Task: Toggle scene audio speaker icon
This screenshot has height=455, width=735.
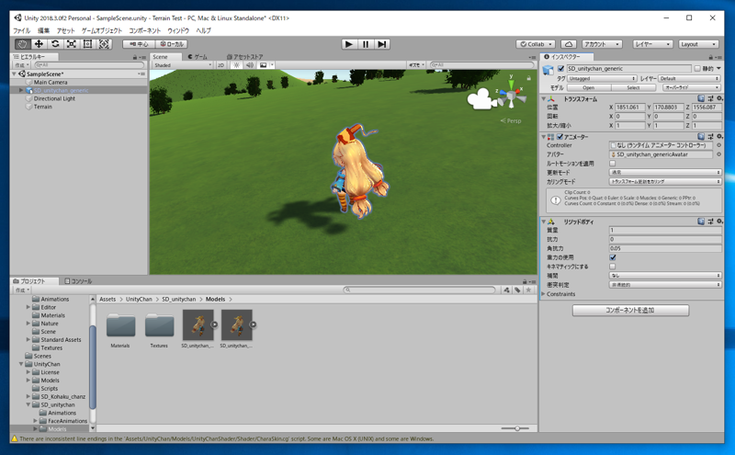Action: (x=249, y=65)
